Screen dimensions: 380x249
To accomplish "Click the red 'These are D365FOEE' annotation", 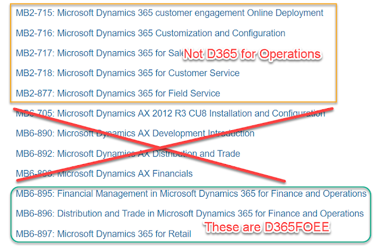I will [267, 228].
